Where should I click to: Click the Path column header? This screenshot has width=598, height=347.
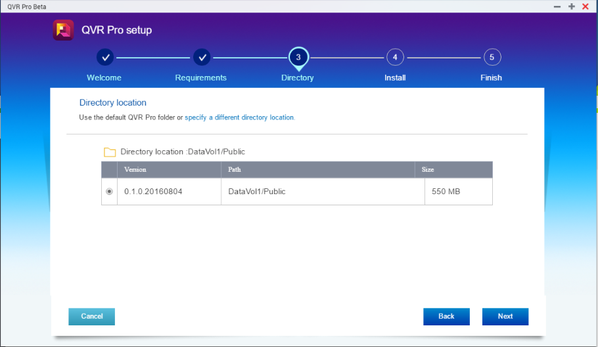pyautogui.click(x=318, y=170)
